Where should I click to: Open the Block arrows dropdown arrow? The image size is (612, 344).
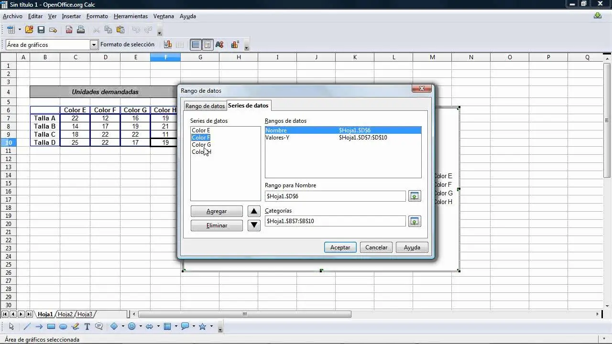click(x=158, y=327)
